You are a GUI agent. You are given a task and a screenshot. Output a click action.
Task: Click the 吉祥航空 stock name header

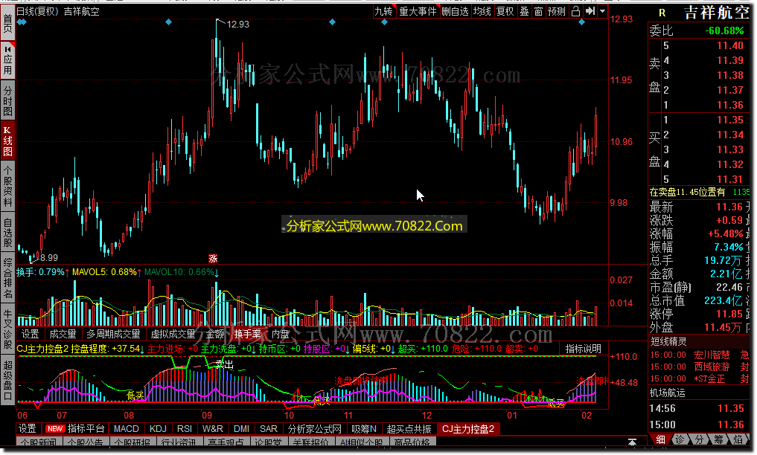(x=717, y=13)
